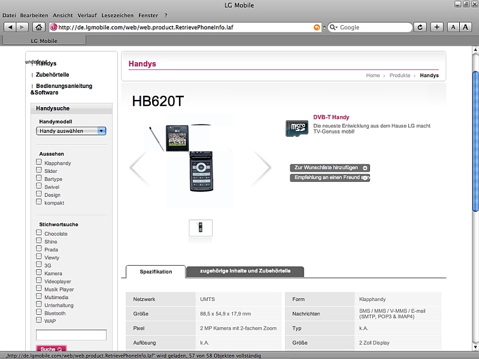This screenshot has width=479, height=359.
Task: Decrease text size with the small A button
Action: click(x=453, y=27)
